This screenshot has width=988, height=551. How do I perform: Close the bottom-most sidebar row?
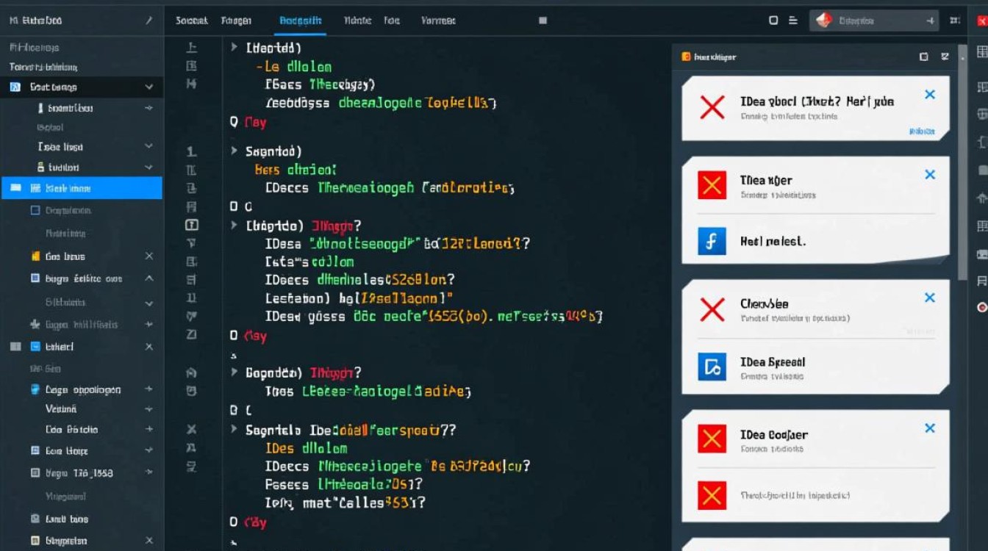coord(149,541)
